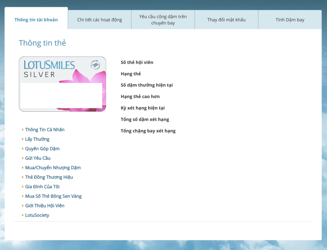Image resolution: width=327 pixels, height=250 pixels.
Task: Visit the LotuSociety link
Action: coord(37,215)
